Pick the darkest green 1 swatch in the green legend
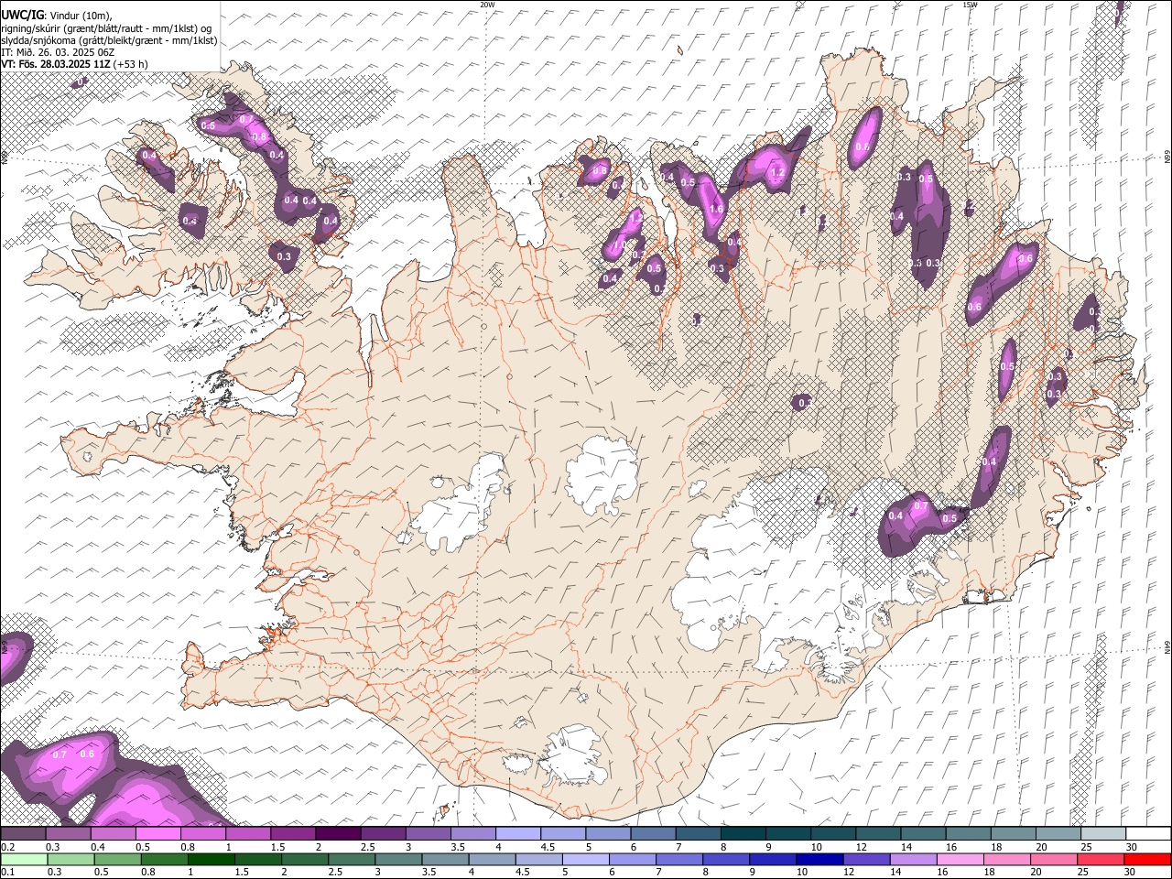This screenshot has height=879, width=1172. [212, 859]
